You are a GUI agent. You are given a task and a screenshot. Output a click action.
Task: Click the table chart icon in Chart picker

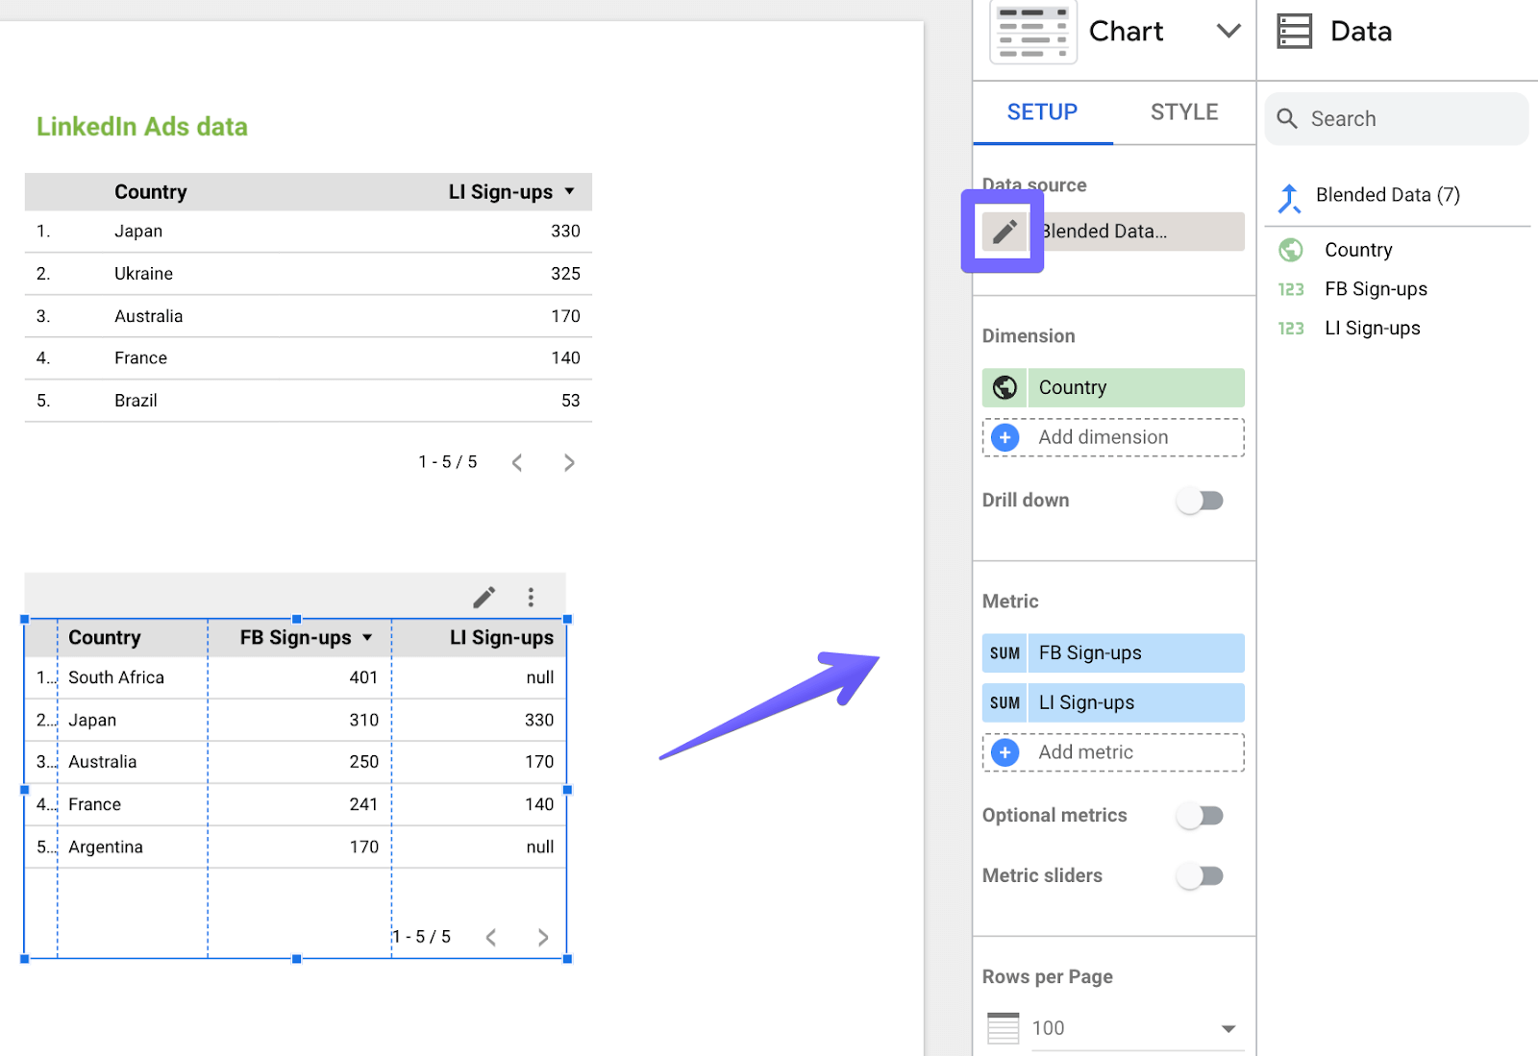[1032, 31]
